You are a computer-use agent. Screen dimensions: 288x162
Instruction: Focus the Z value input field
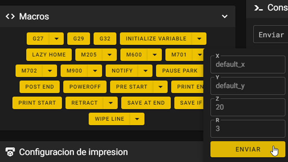[x=248, y=107]
